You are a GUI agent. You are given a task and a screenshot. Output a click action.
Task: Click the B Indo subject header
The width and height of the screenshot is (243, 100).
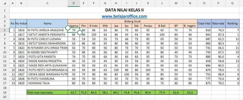click(94, 26)
